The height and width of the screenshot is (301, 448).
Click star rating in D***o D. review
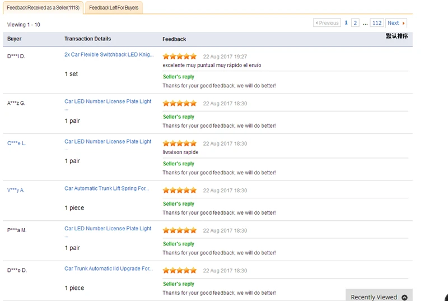(x=180, y=270)
